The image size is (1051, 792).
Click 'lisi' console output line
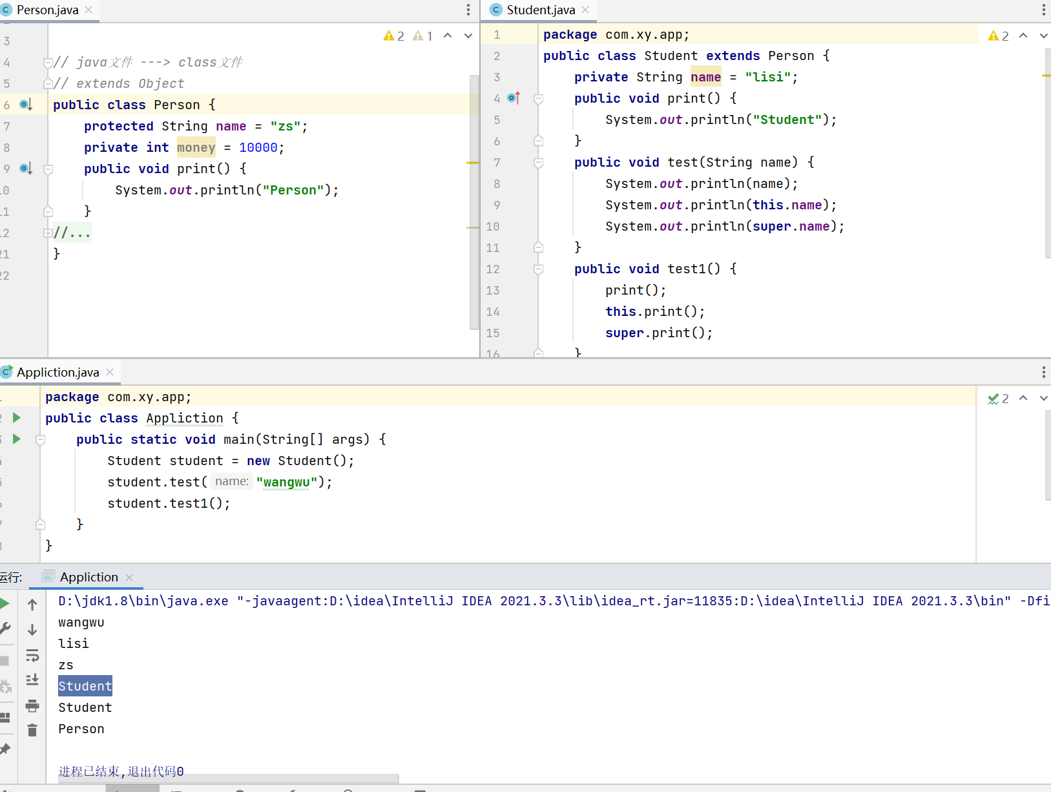[x=74, y=643]
